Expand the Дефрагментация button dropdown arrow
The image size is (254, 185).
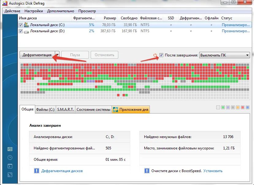tap(57, 55)
